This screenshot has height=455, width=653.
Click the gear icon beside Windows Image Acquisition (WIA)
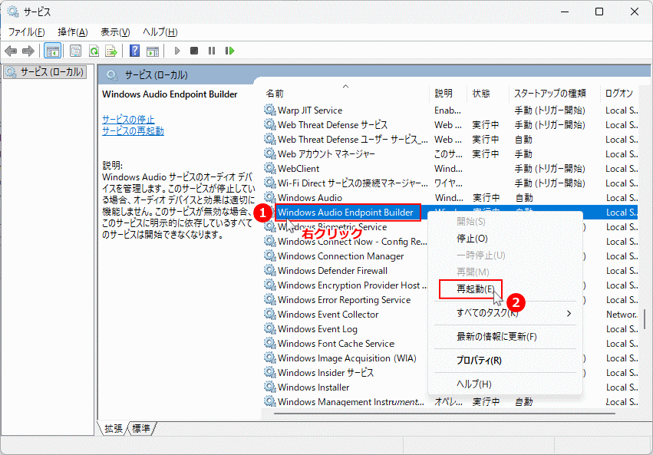pos(270,358)
